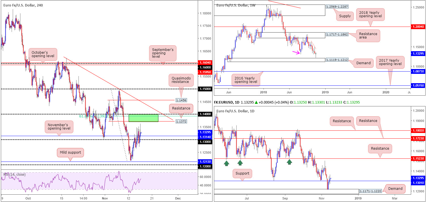
Task: Click the Demand callout on the weekly chart
Action: pos(363,63)
